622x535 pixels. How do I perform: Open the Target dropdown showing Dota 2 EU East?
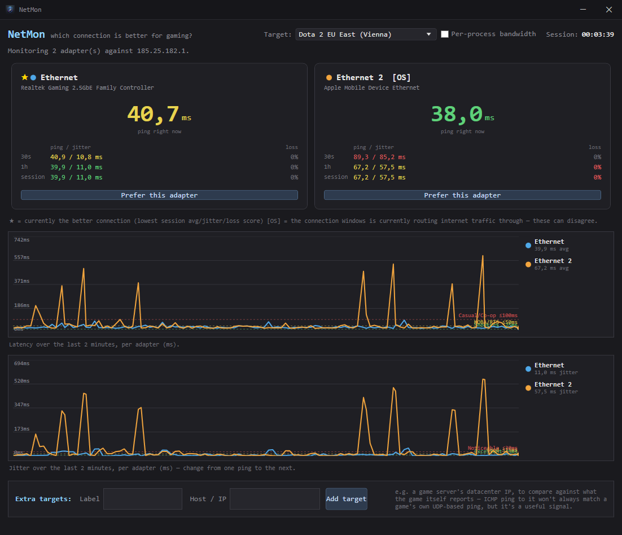tap(366, 34)
